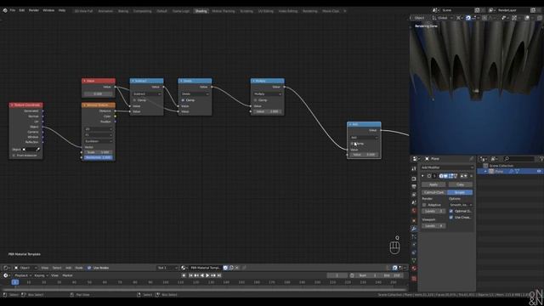544x306 pixels.
Task: Toggle the Use Creases checkbox
Action: [451, 218]
